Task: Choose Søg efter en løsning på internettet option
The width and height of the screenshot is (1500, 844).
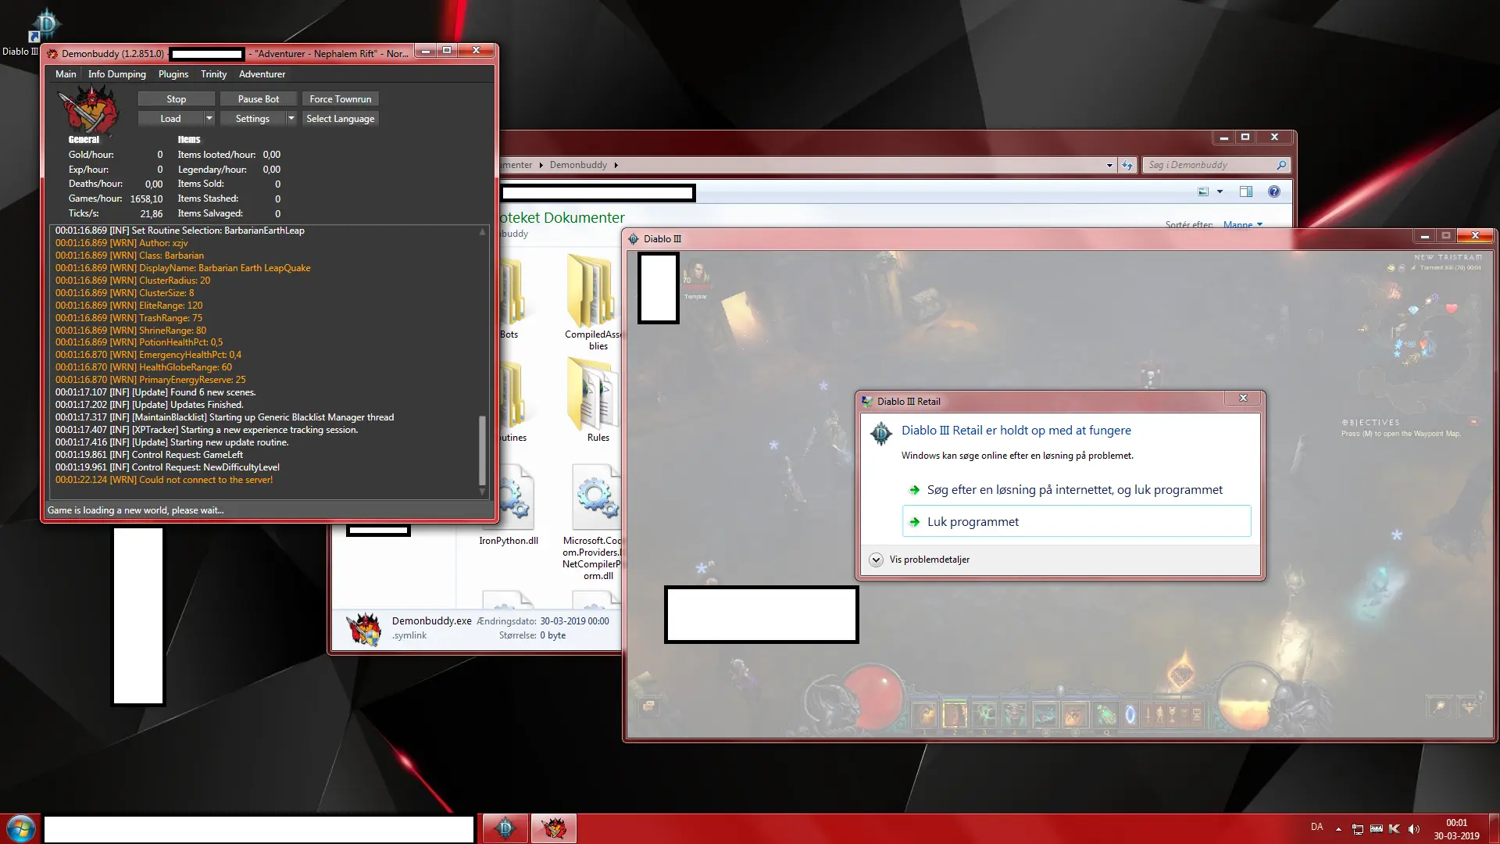Action: tap(1077, 490)
